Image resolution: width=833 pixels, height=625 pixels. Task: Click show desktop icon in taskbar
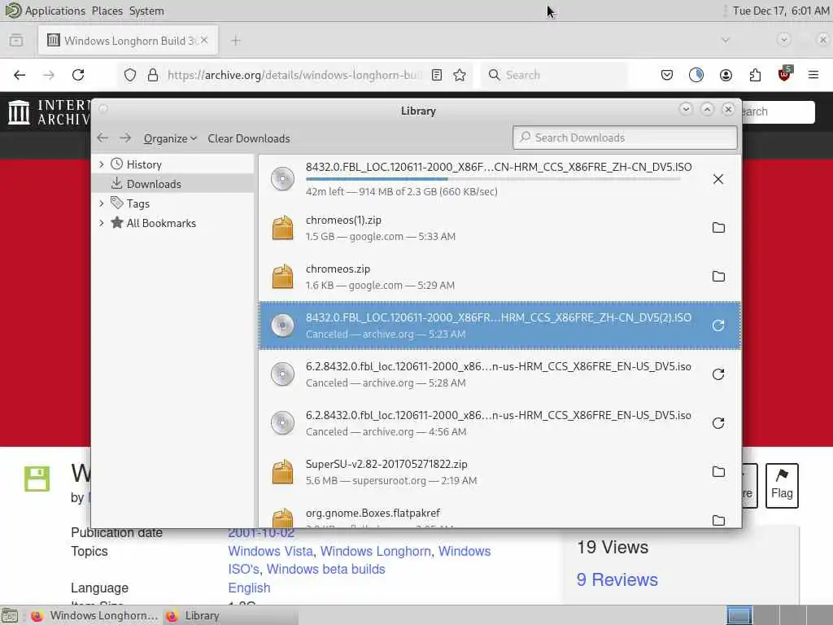[x=10, y=615]
